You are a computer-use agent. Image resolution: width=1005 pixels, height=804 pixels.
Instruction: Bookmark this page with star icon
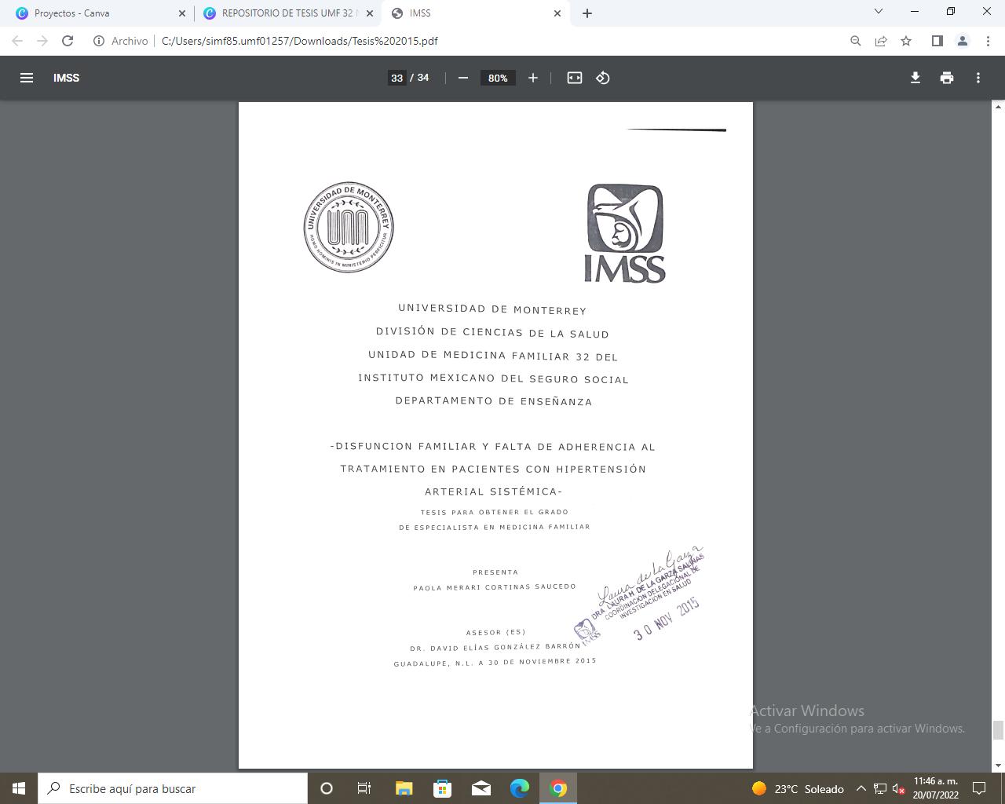tap(906, 41)
